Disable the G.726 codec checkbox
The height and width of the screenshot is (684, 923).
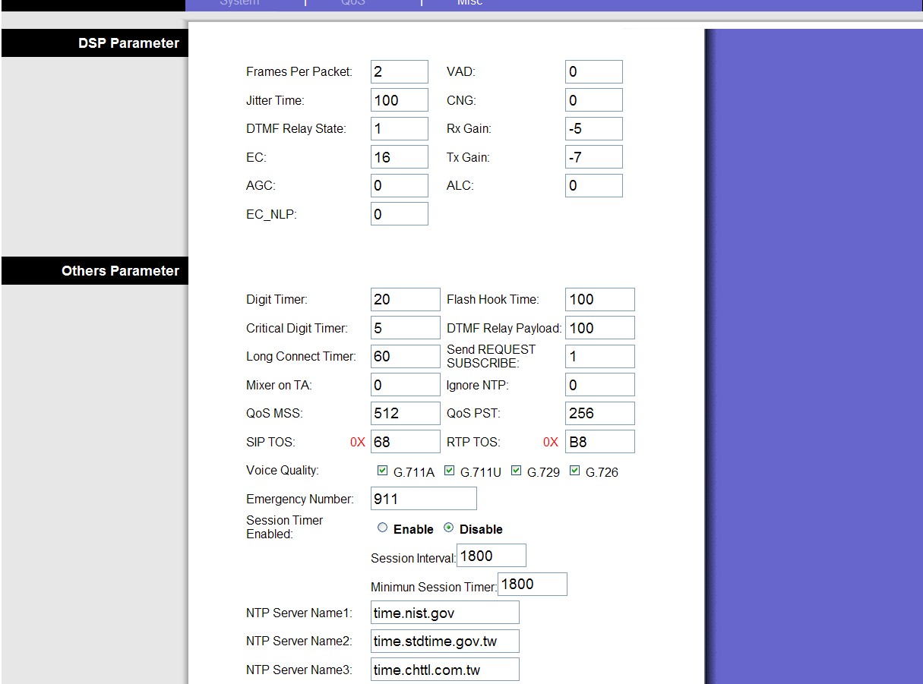575,471
